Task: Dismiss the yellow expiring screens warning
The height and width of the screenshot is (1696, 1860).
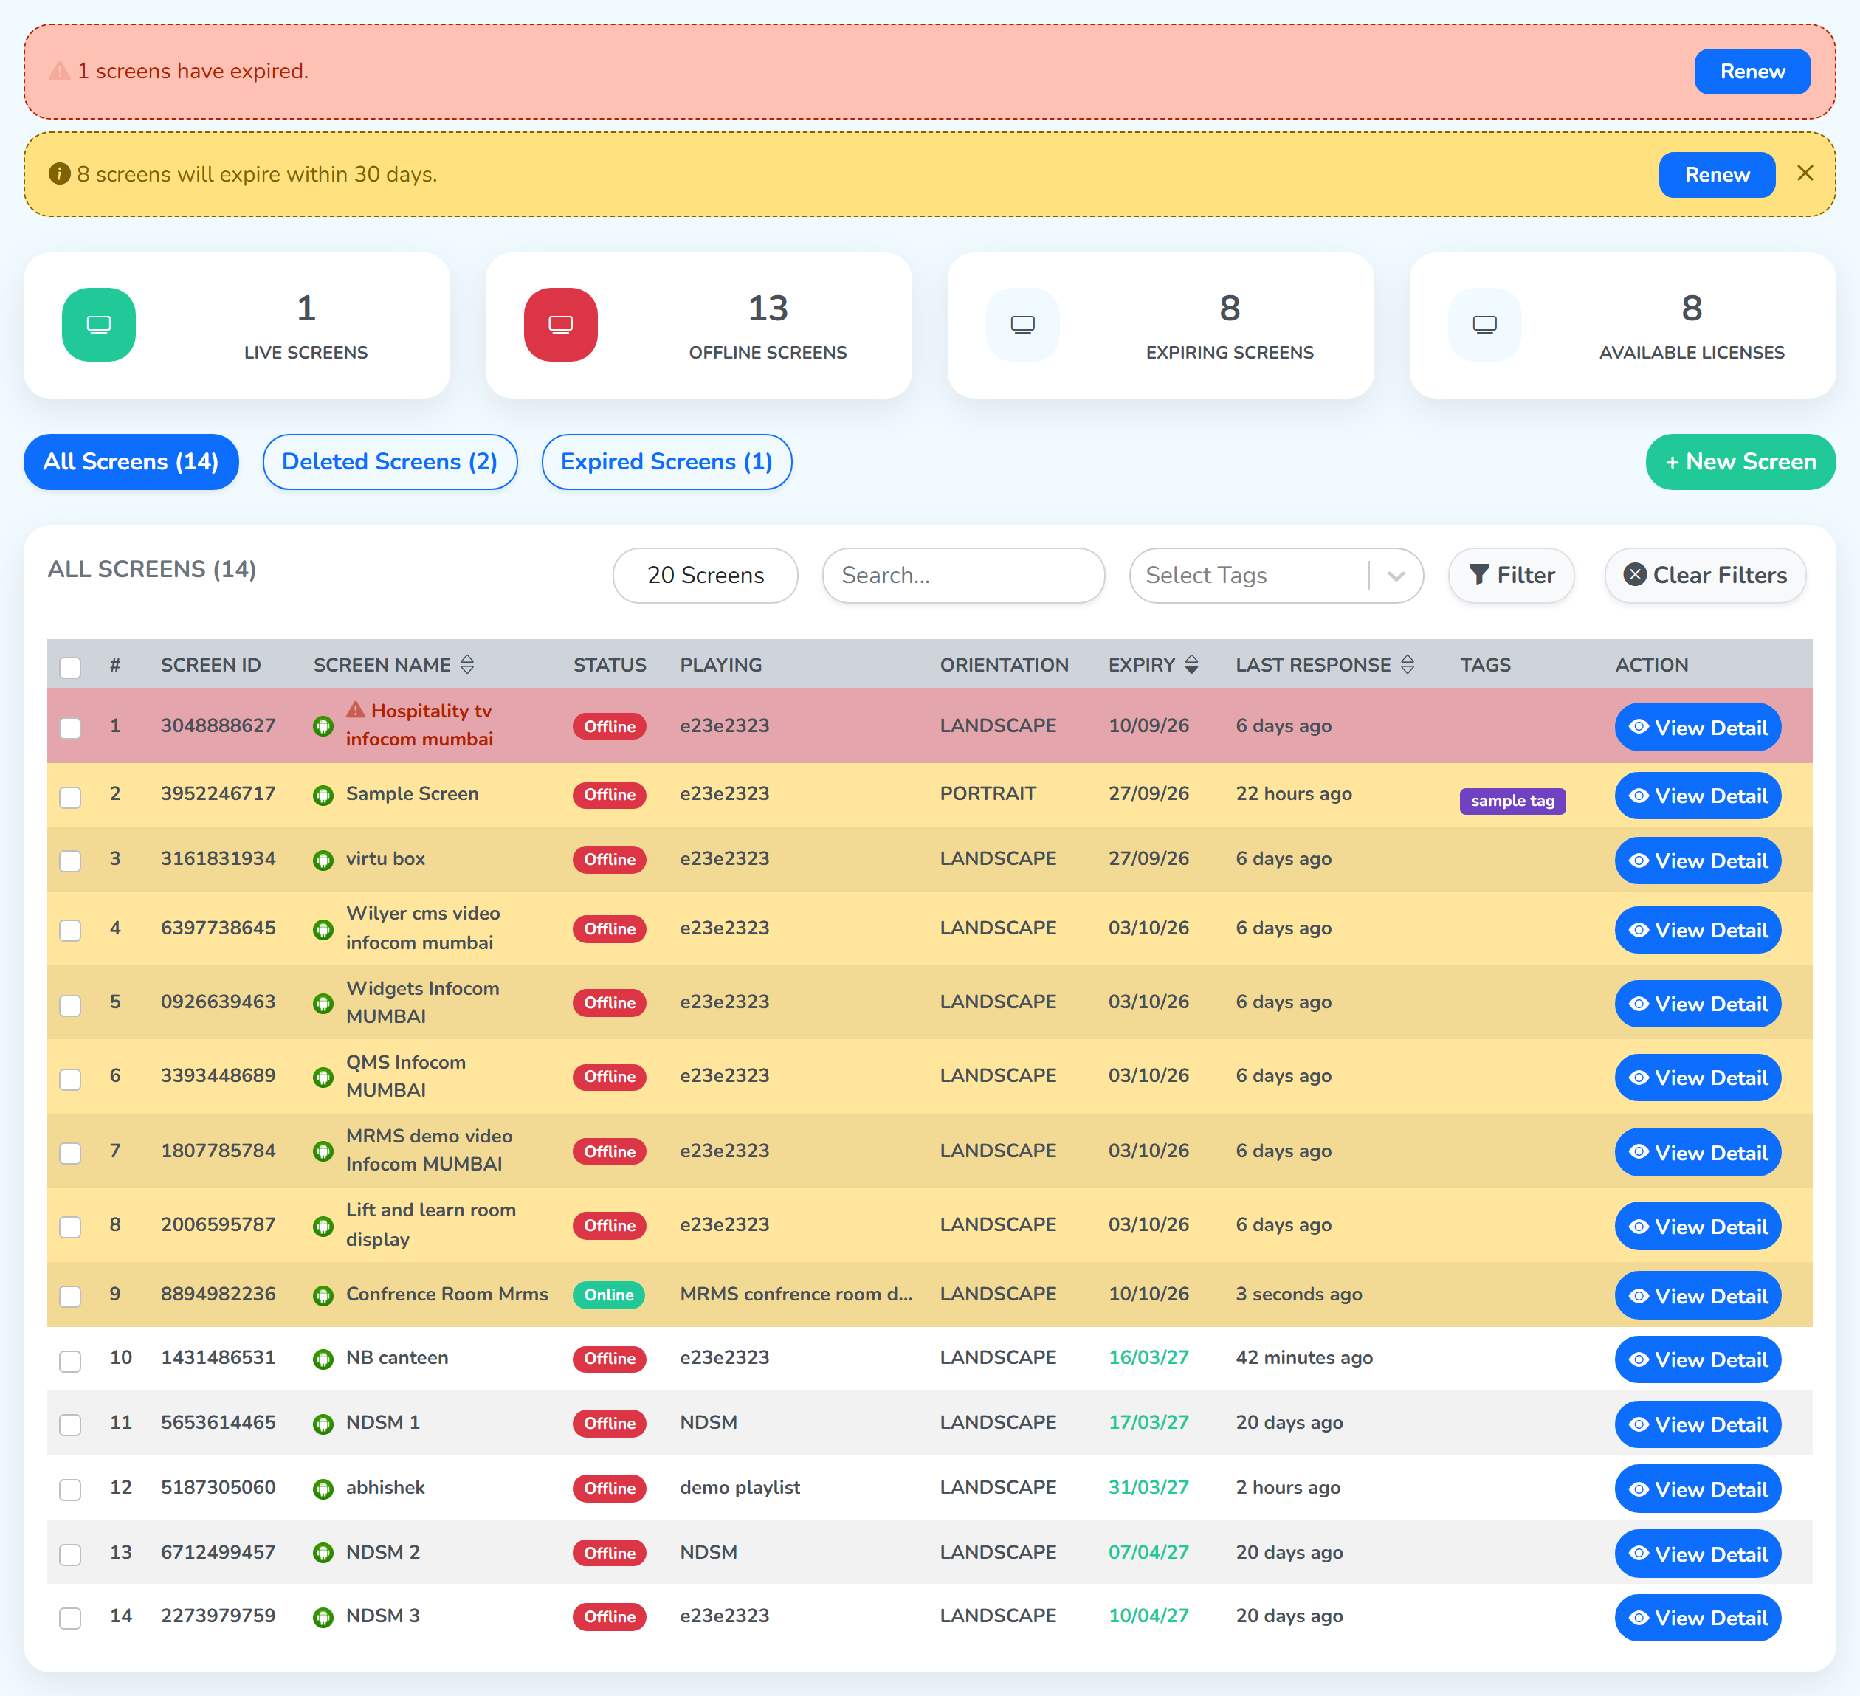Action: click(1805, 173)
